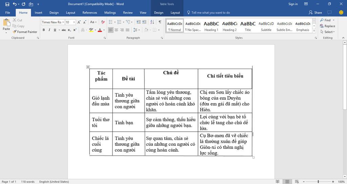Open the Ribbon Display Options
Image resolution: width=347 pixels, height=184 pixels.
tap(306, 4)
